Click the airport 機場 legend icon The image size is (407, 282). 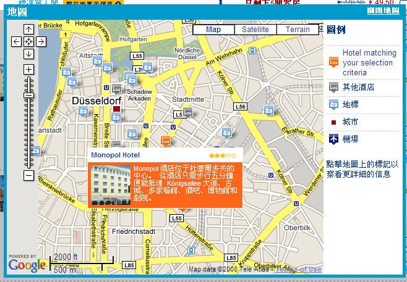[x=333, y=139]
